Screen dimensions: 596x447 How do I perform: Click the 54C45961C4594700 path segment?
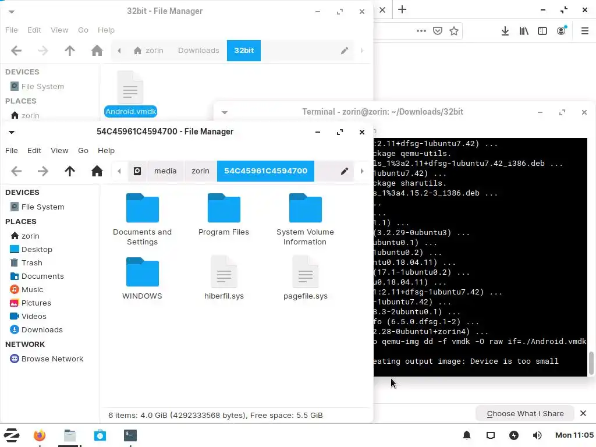pos(265,171)
